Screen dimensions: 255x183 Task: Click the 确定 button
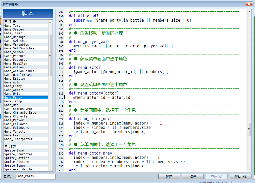[x=169, y=176]
